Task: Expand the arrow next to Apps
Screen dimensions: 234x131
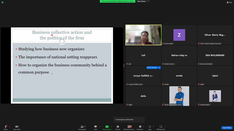Action: 153,127
